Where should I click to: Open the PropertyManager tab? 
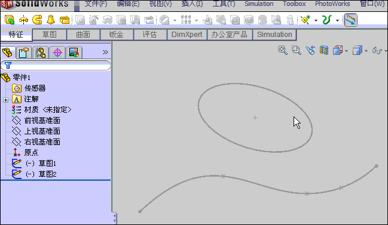[24, 53]
